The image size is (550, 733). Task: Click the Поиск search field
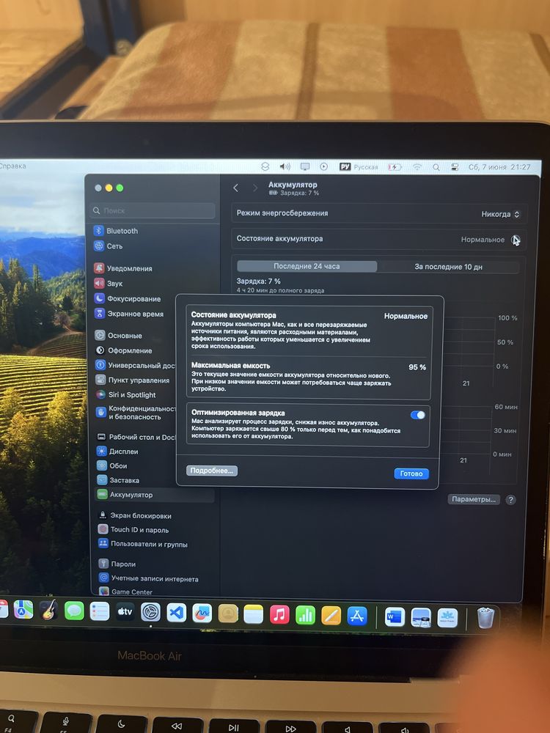click(x=153, y=211)
